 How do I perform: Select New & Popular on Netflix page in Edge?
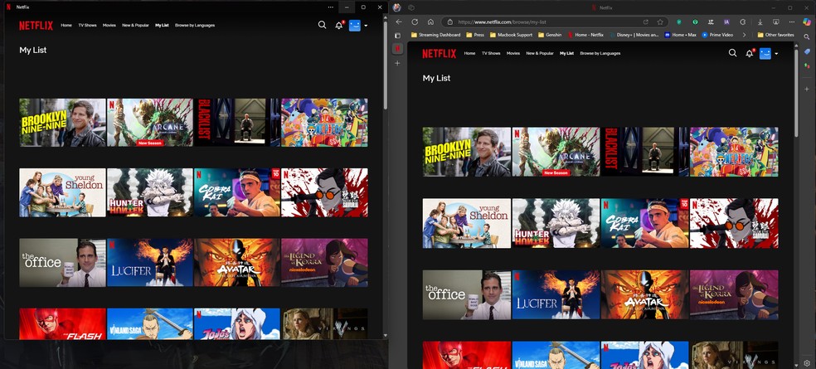540,53
